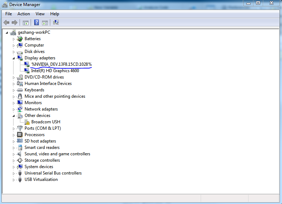Select the Mice and other pointing devices label
This screenshot has width=282, height=204.
tap(55, 96)
